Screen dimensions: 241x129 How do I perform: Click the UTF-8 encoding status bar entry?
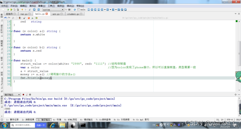point(230,120)
